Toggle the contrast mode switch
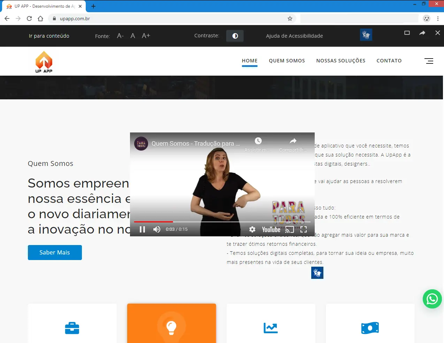Screen dimensions: 444x343 click(x=235, y=36)
